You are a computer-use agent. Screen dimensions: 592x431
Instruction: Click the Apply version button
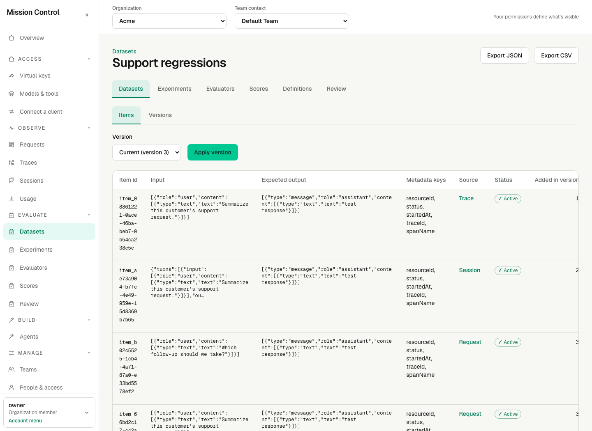tap(213, 152)
